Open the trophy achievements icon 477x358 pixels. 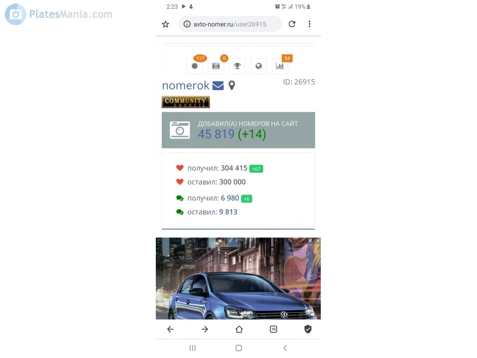pyautogui.click(x=237, y=66)
